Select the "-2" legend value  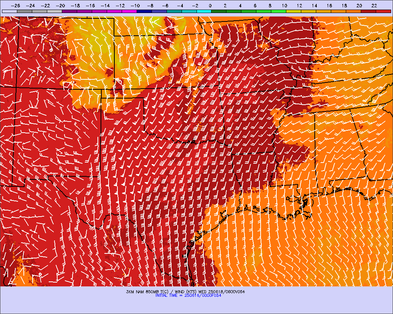click(195, 5)
